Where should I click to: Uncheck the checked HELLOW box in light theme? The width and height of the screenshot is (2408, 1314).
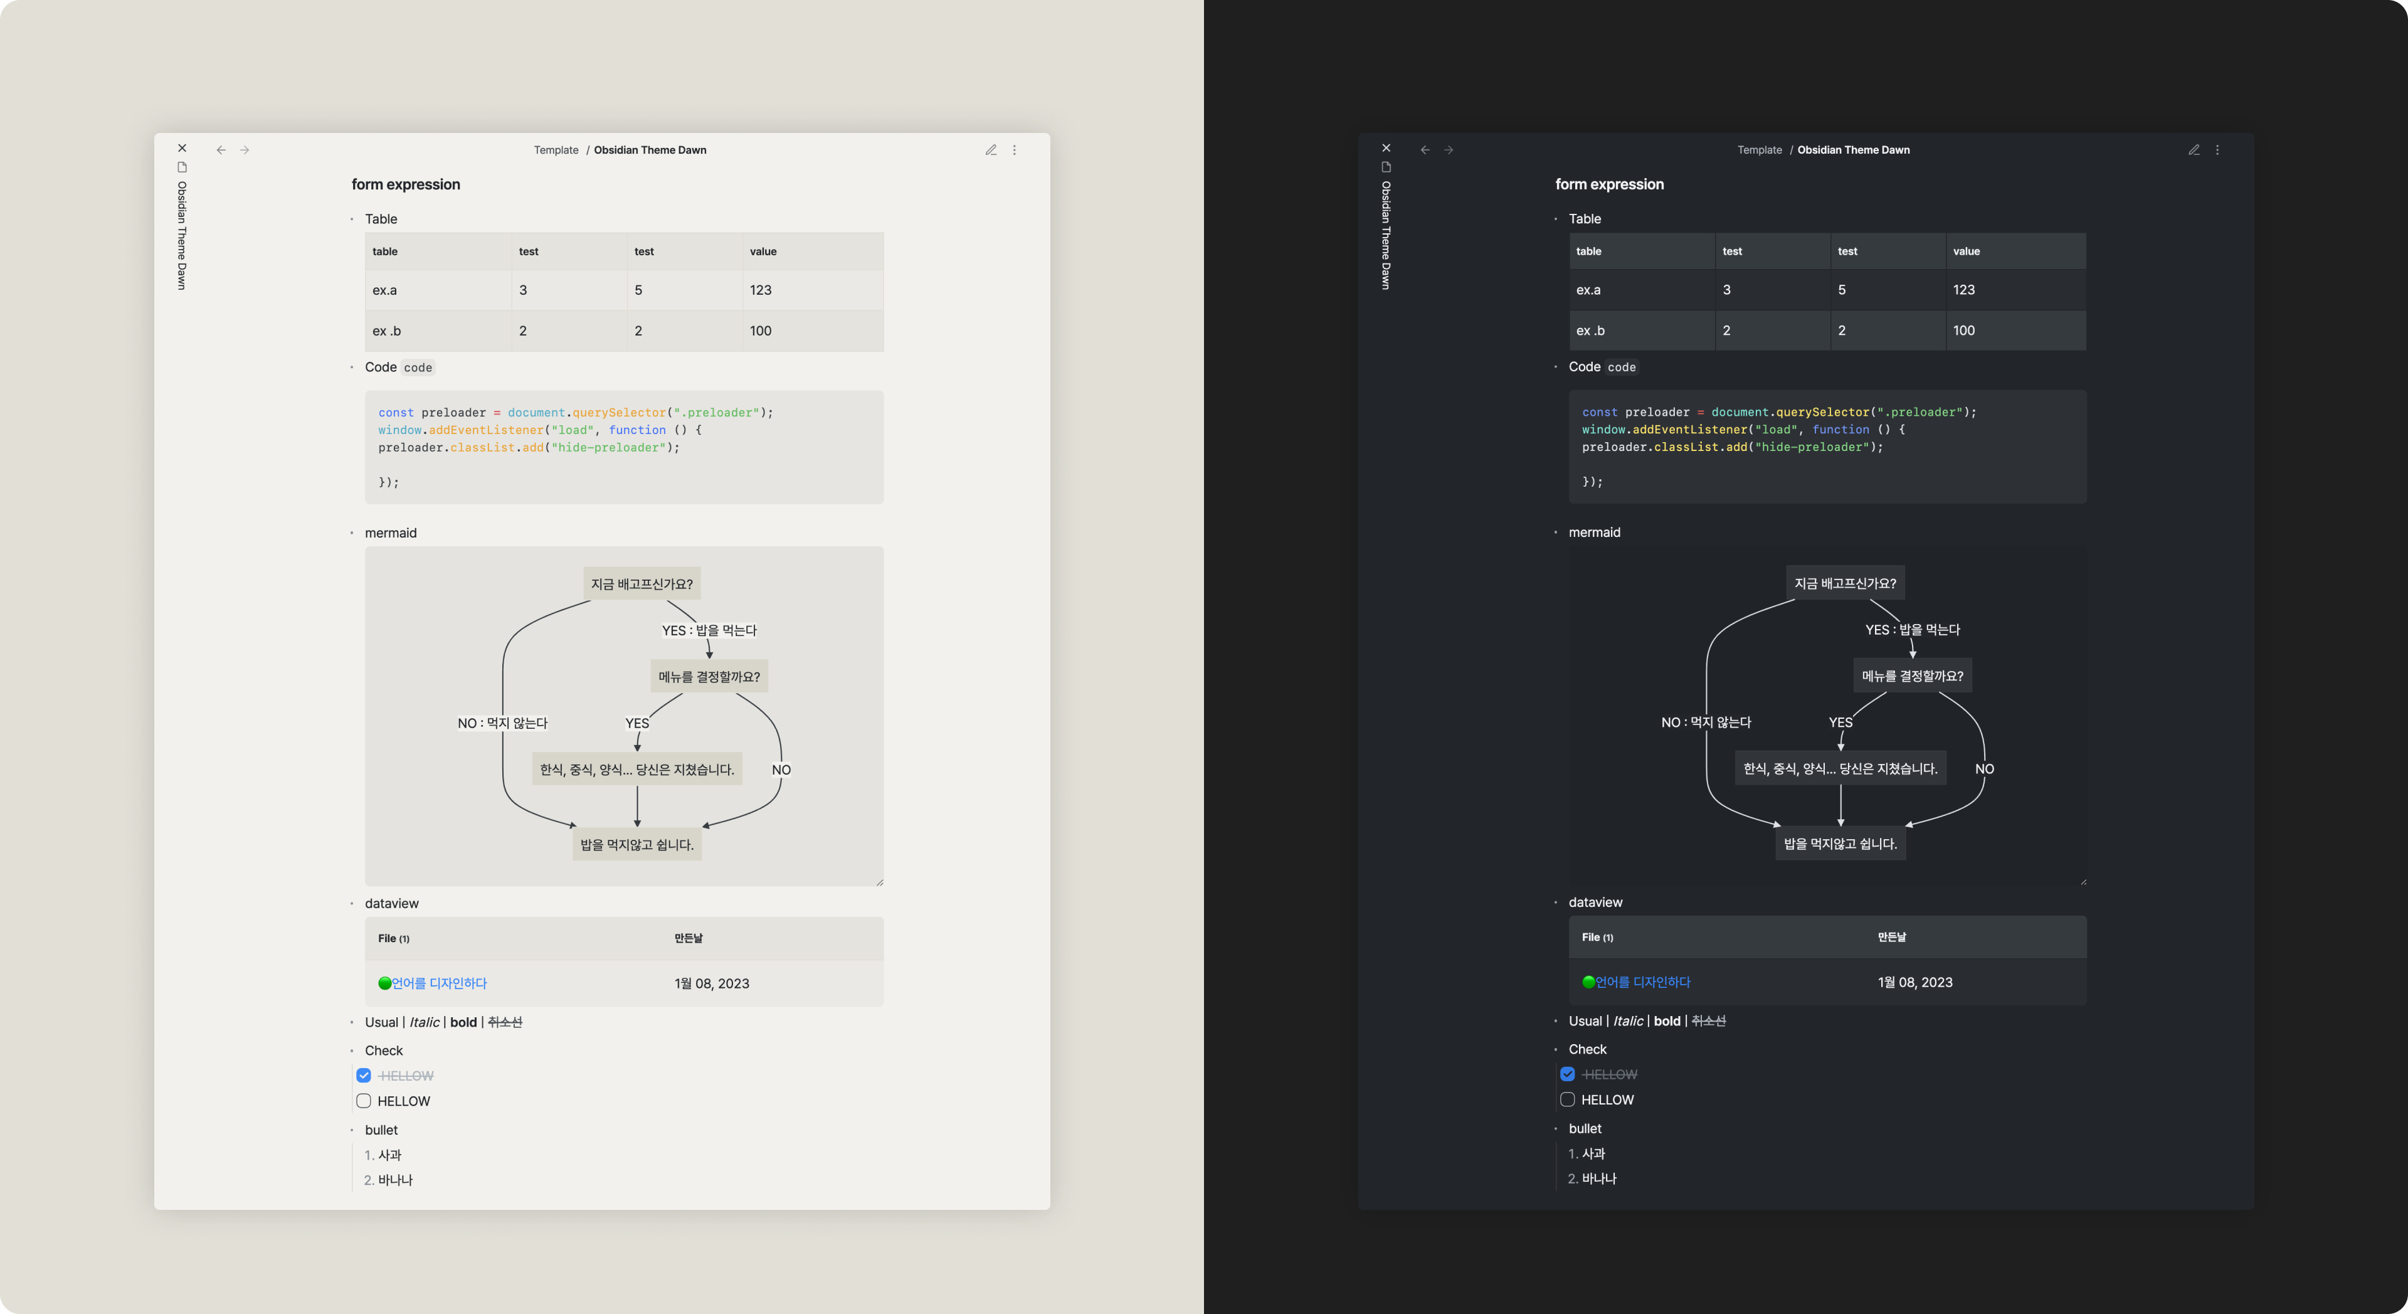click(x=364, y=1076)
